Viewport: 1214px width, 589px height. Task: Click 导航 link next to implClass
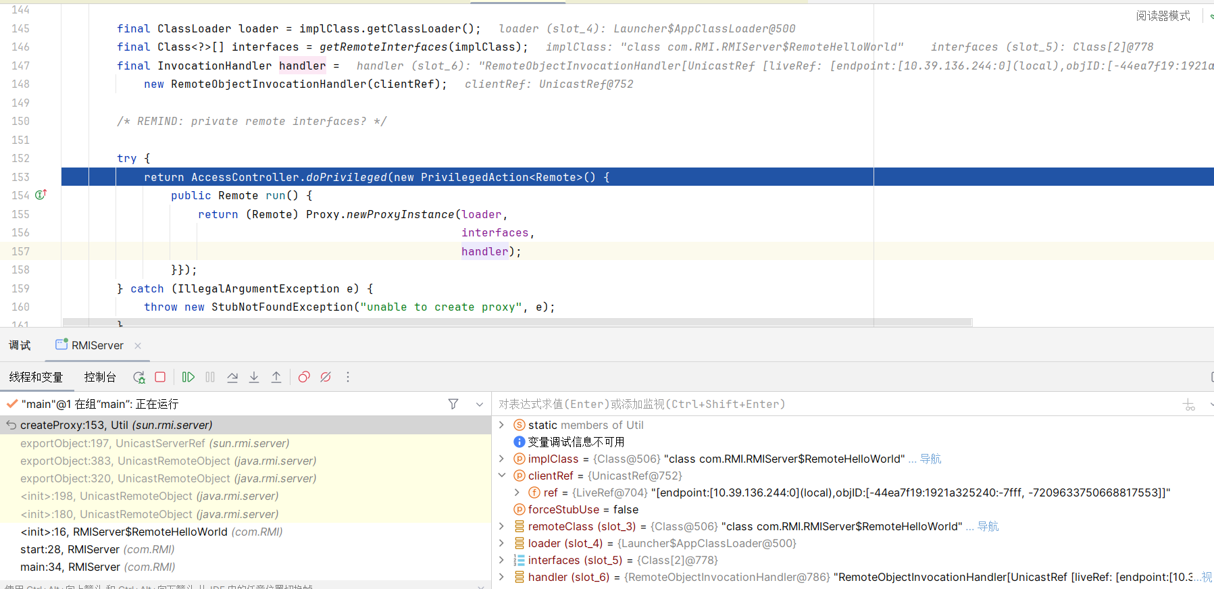coord(930,459)
